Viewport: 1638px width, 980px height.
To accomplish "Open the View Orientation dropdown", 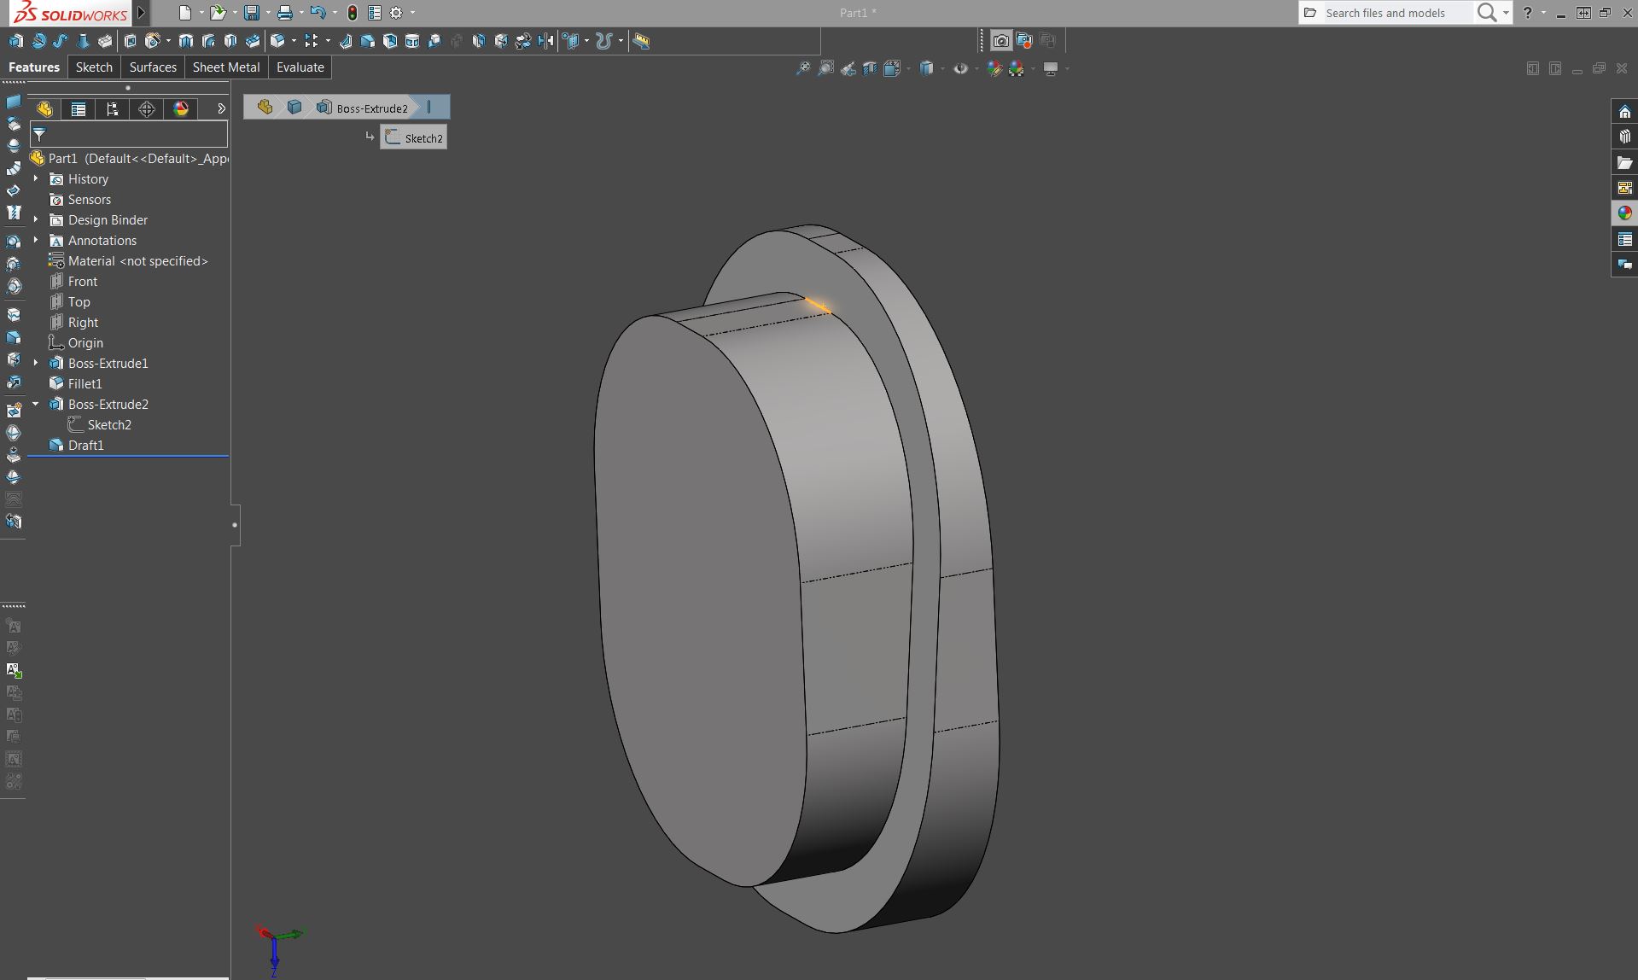I will [x=908, y=68].
